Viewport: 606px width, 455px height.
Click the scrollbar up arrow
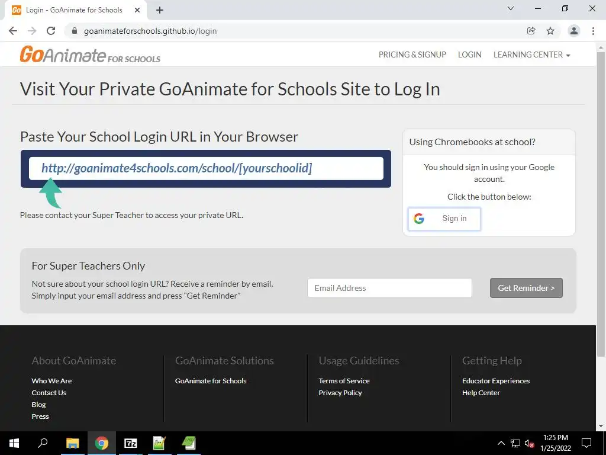601,47
